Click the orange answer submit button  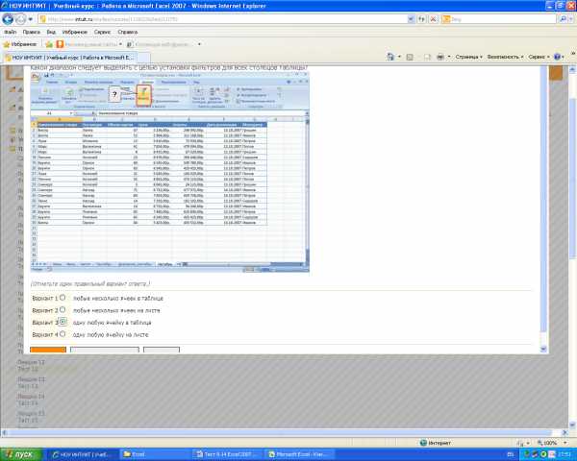[x=48, y=350]
